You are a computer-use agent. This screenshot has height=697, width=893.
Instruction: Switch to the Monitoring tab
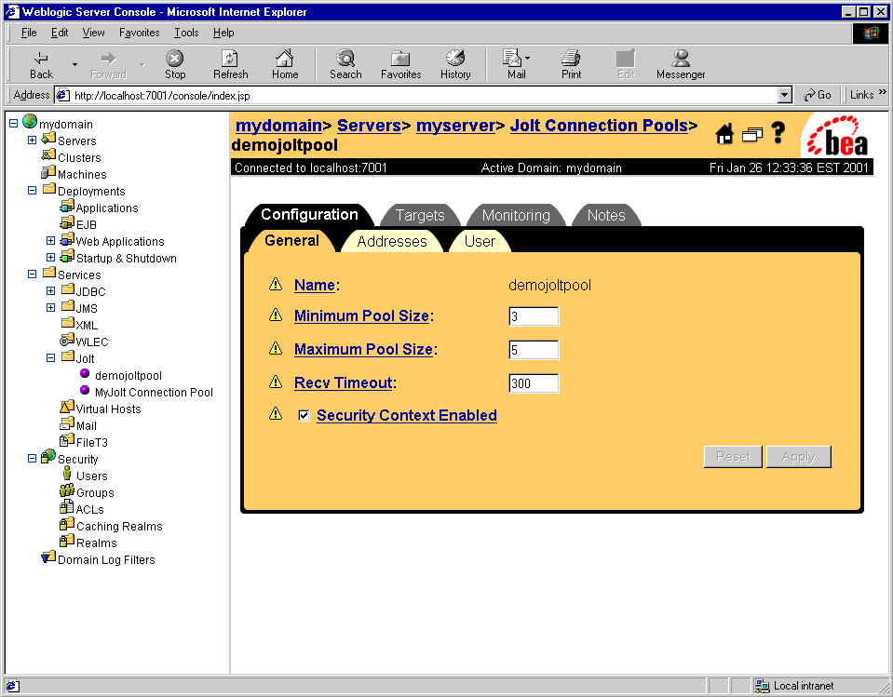516,215
